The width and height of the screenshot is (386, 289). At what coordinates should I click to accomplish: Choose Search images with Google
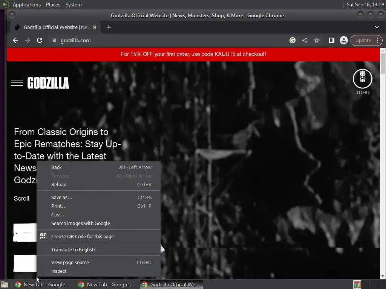click(x=98, y=224)
